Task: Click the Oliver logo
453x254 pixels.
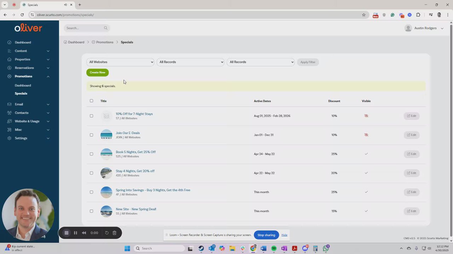Action: (28, 28)
